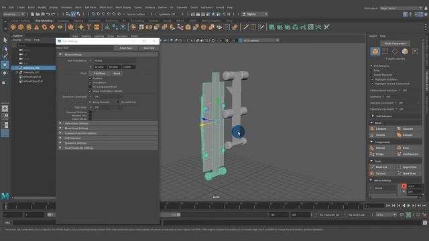This screenshot has height=241, width=429.
Task: Click the polygon cube shelf icon
Action: pos(21,27)
